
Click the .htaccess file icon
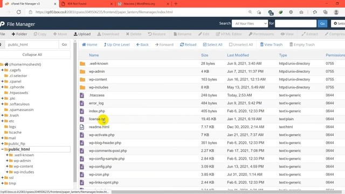pyautogui.click(x=82, y=95)
